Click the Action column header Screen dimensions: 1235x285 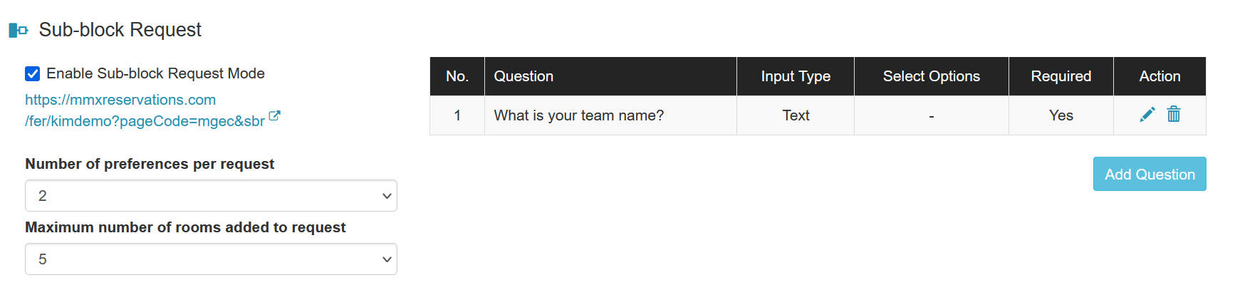click(1160, 76)
